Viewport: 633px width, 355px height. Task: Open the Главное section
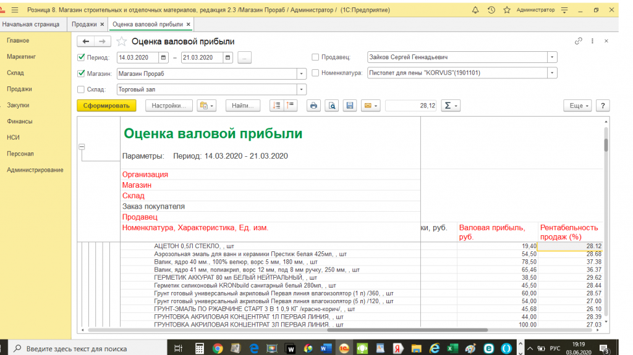click(x=18, y=40)
